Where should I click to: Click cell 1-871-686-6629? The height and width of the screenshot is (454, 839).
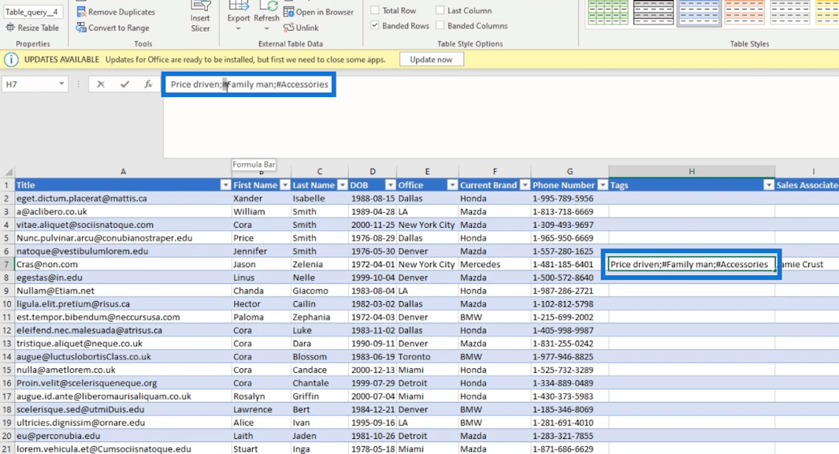coord(570,448)
